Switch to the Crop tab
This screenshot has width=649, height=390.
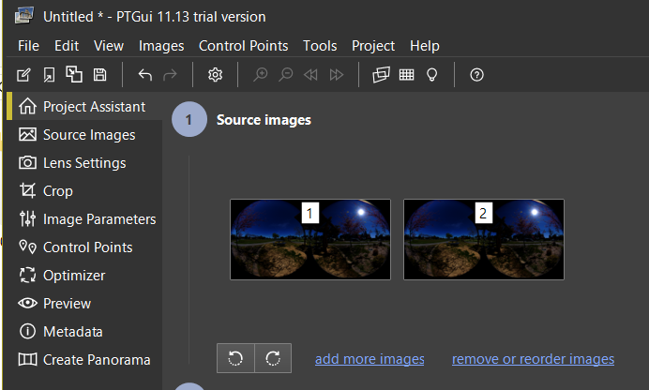tap(84, 191)
